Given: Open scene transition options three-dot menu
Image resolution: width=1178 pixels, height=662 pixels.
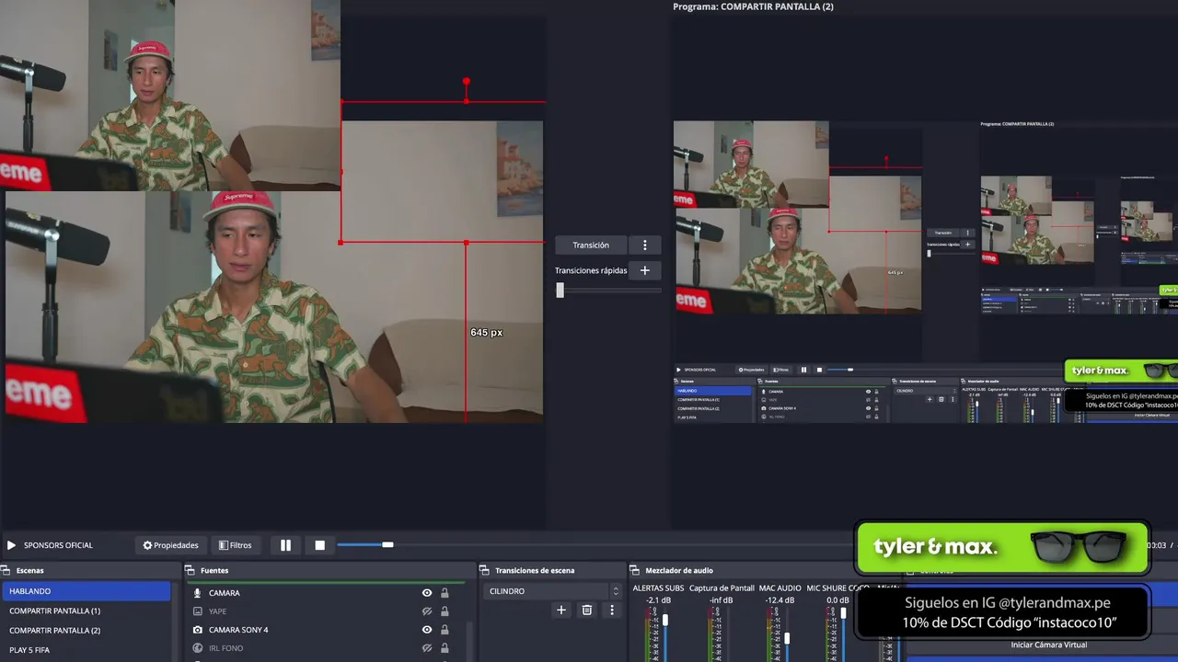Looking at the screenshot, I should pyautogui.click(x=612, y=610).
